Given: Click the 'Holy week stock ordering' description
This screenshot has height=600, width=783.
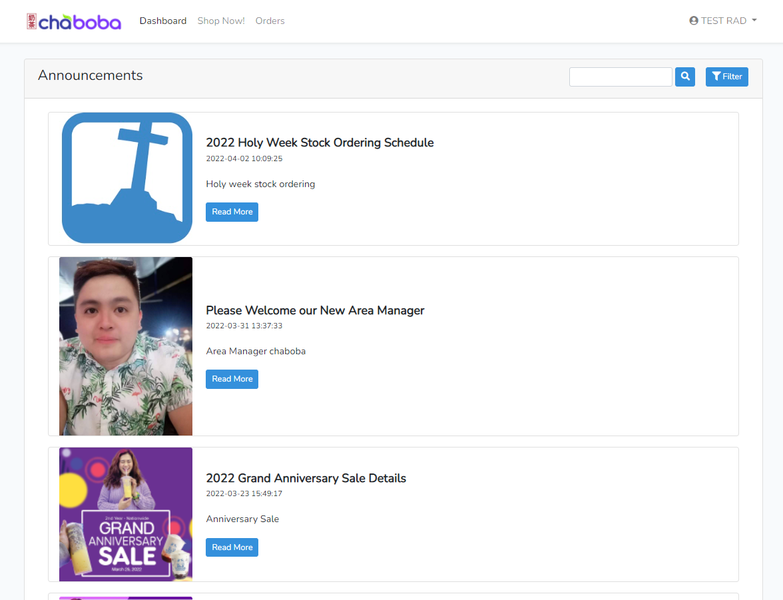Looking at the screenshot, I should coord(260,184).
